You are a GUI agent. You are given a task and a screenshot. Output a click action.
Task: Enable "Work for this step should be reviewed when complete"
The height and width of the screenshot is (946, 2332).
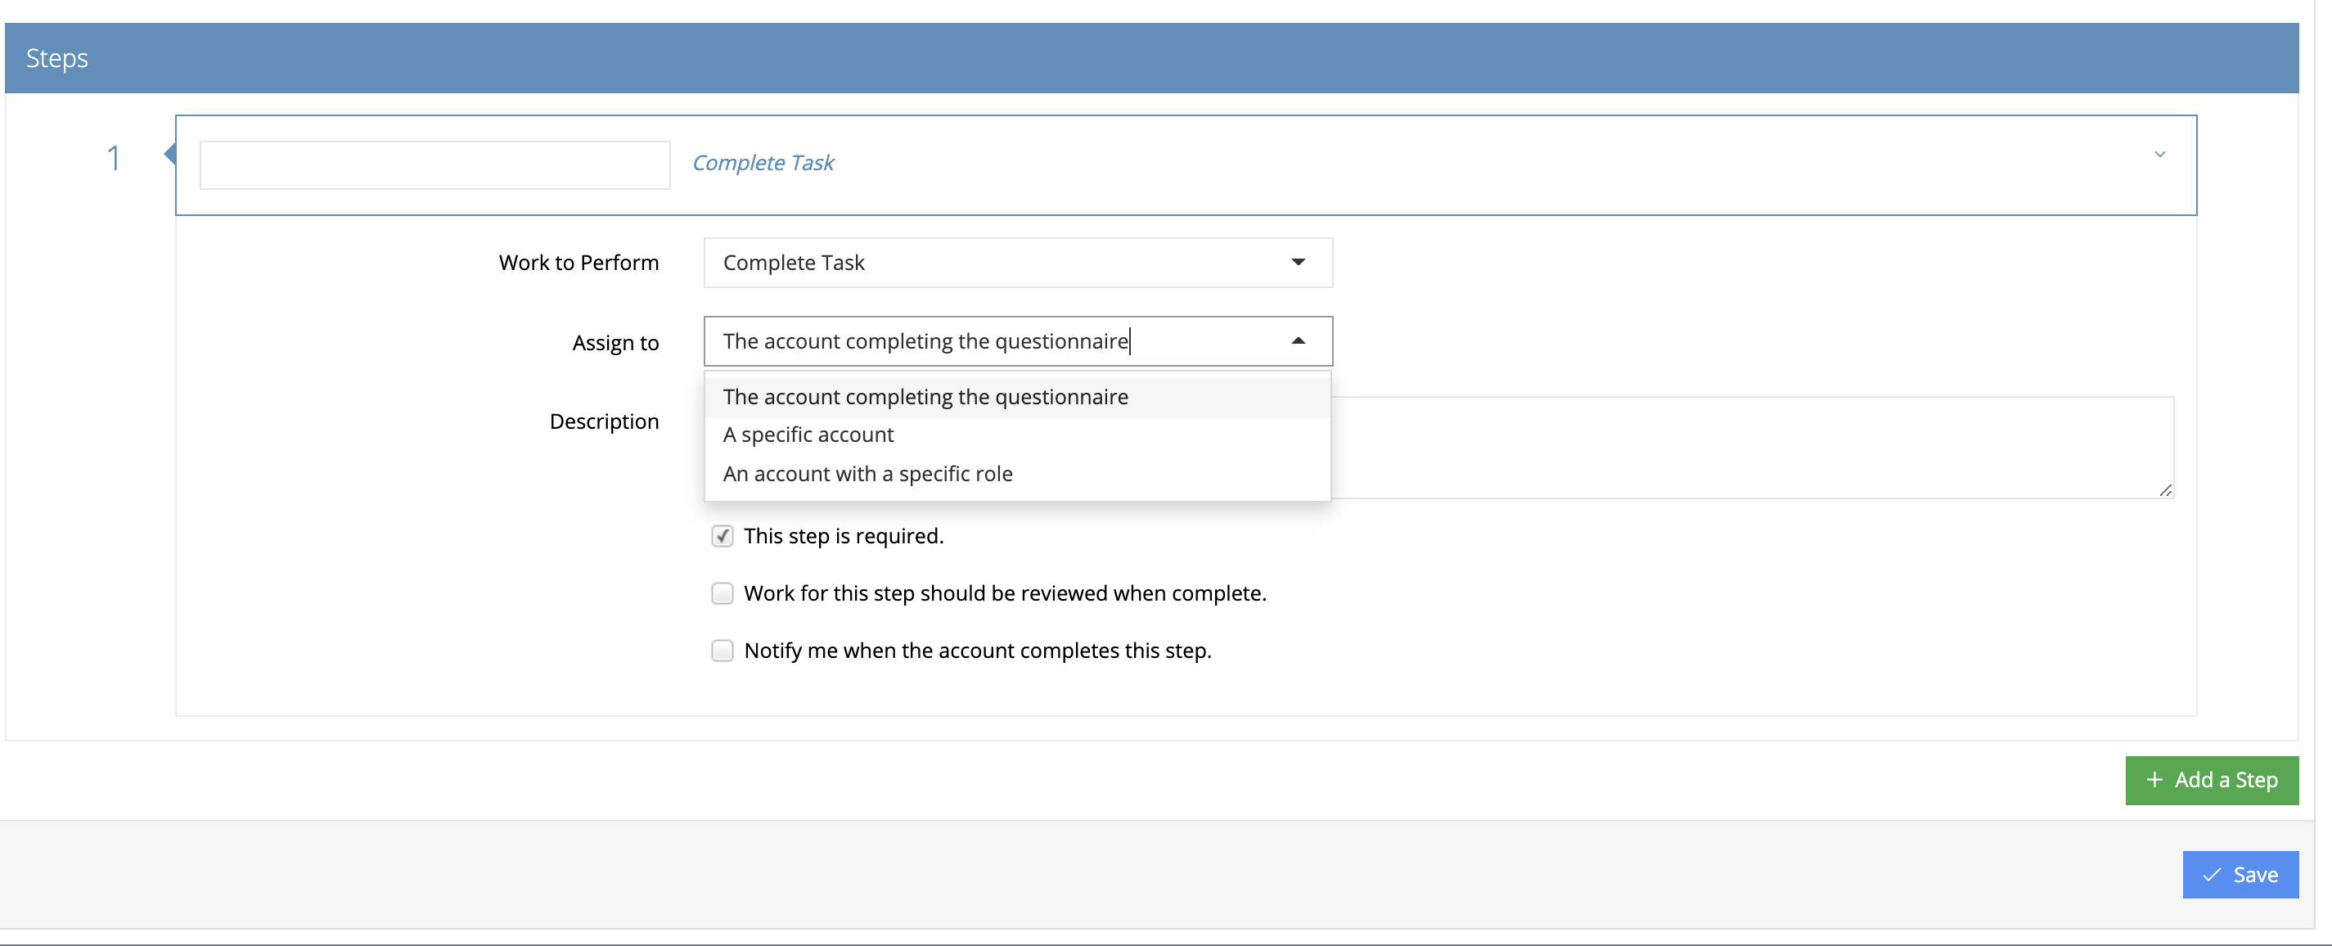click(x=722, y=593)
